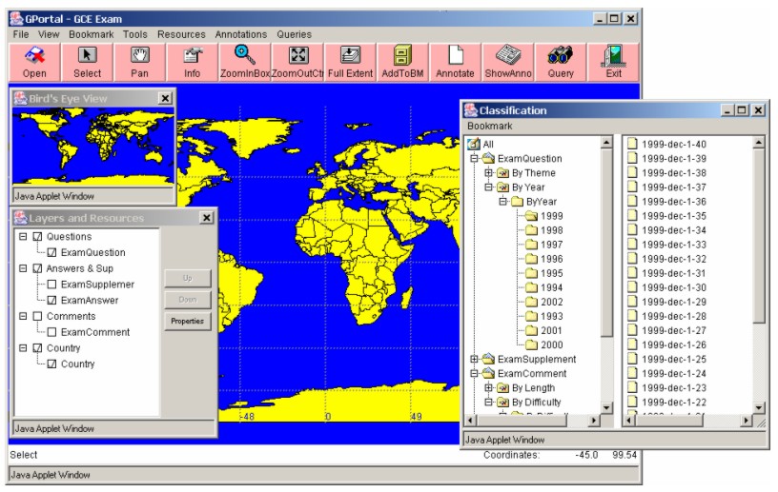The image size is (778, 492).
Task: Click the Up button in Layers panel
Action: click(188, 279)
